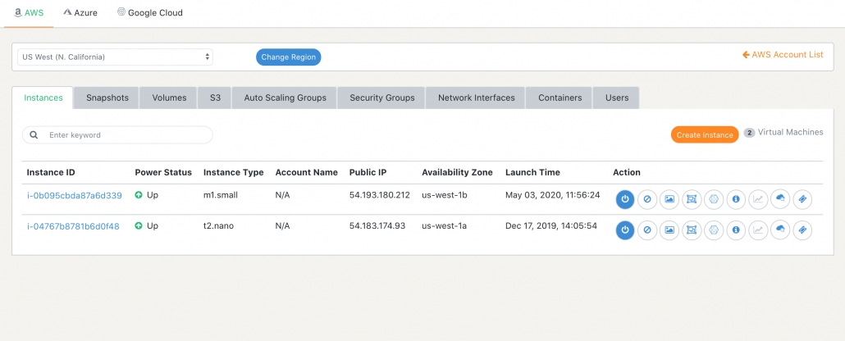Screen dimensions: 845x341
Task: Open the info icon for the t2.nano instance
Action: pyautogui.click(x=736, y=230)
